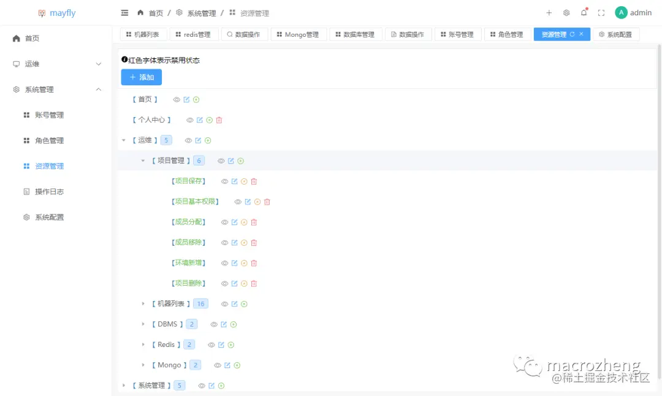Screen dimensions: 662x396
Task: Disable the 项目保存 resource with its orange icon
Action: tap(244, 181)
